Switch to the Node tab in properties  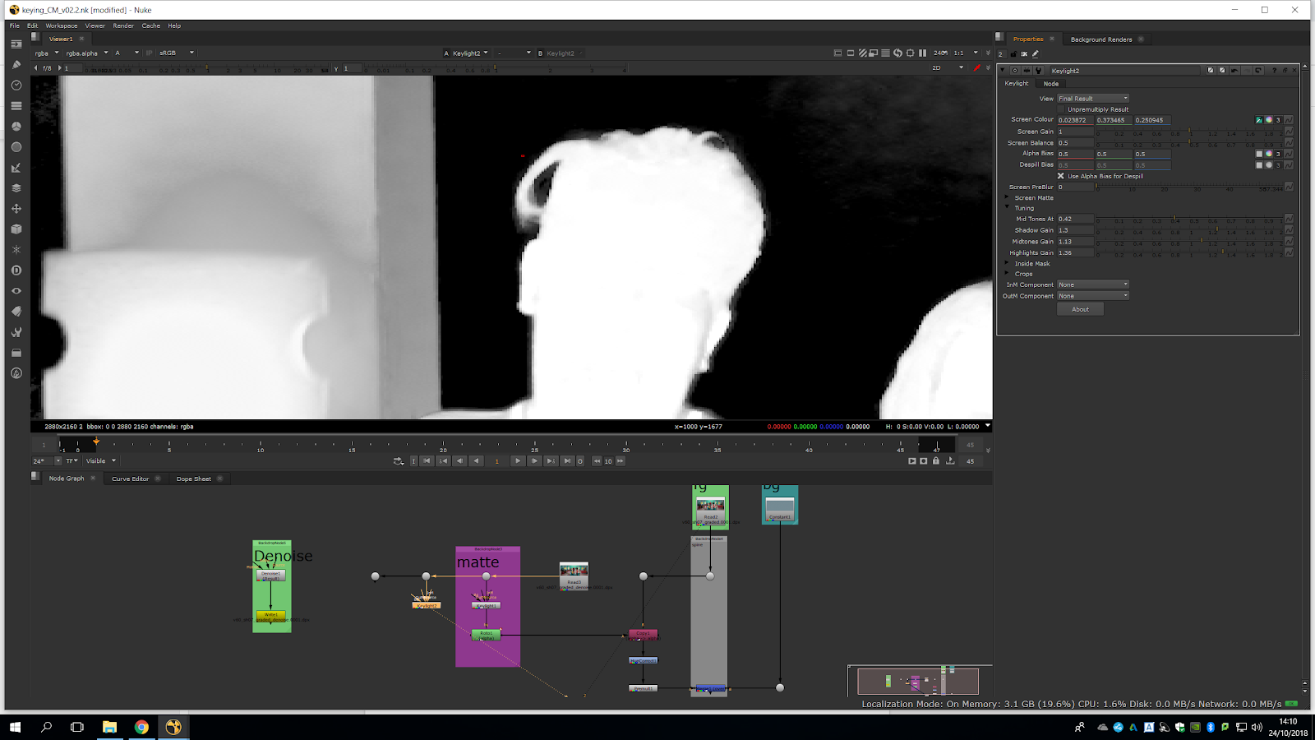[1050, 84]
